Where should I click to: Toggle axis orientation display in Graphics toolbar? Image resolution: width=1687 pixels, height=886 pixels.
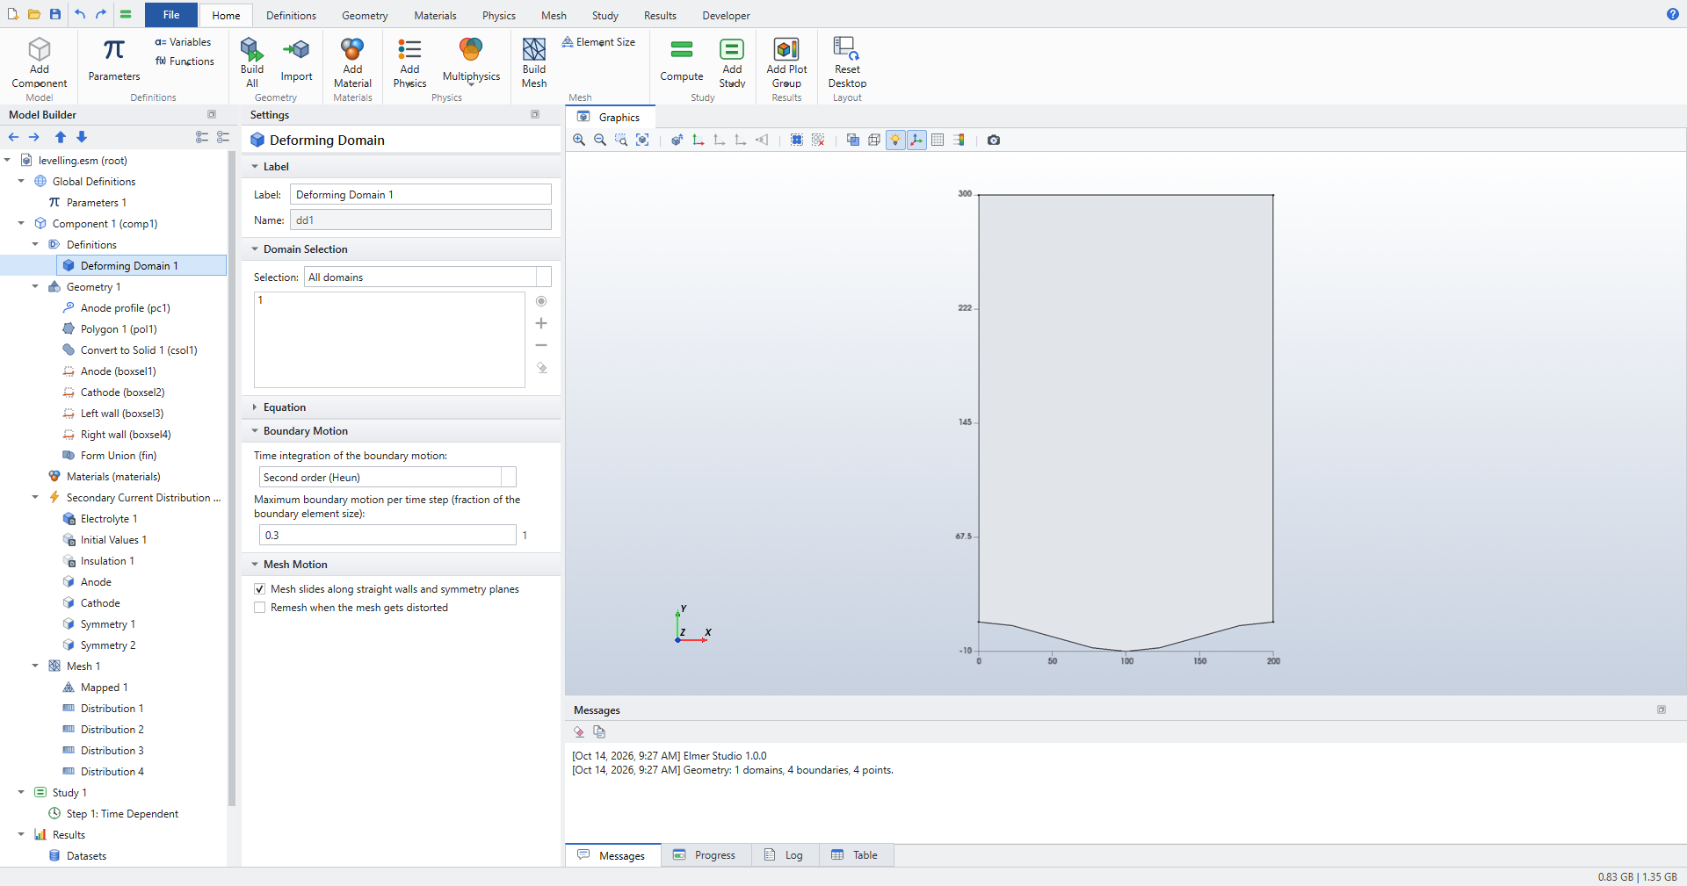(x=916, y=140)
